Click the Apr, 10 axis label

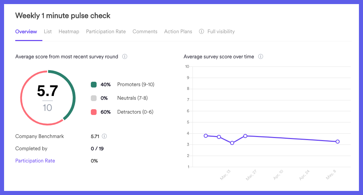click(278, 175)
